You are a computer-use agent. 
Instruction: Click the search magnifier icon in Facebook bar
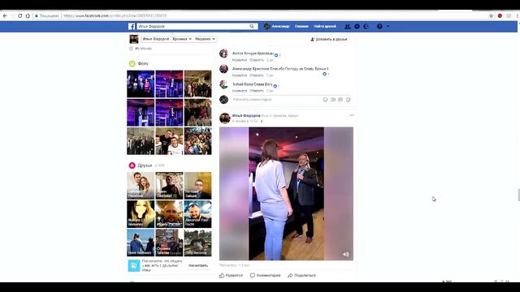pos(252,26)
